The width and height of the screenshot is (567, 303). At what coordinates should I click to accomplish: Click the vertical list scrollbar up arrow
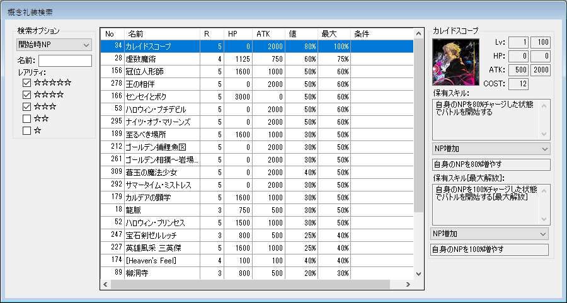(418, 33)
